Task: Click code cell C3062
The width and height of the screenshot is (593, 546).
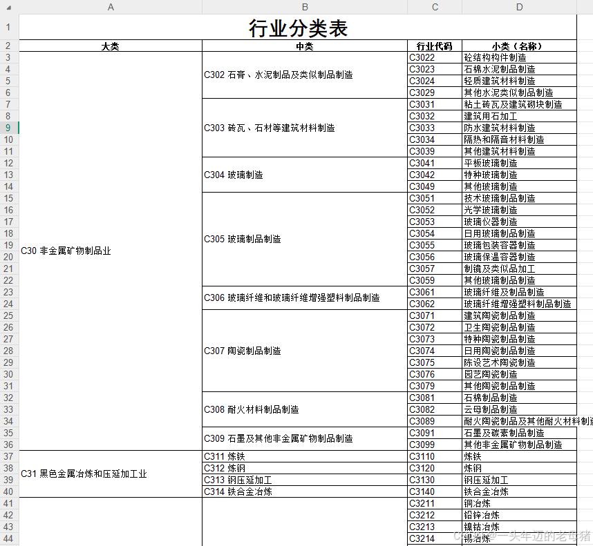Action: [x=435, y=304]
